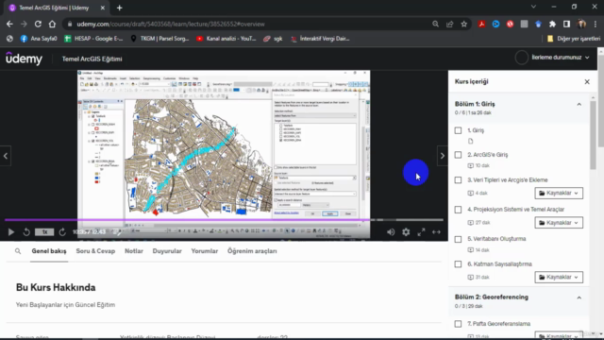Share this page icon
604x340 pixels.
click(449, 24)
